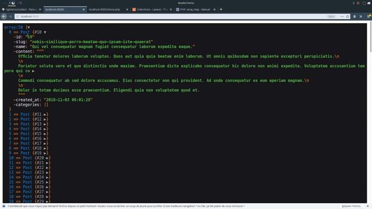
Task: Expand Post #26 at index 16
Action: pos(47,187)
